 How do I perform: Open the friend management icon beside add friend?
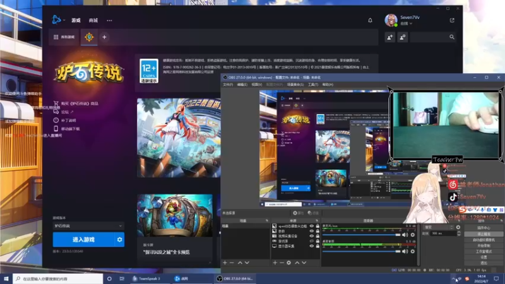pyautogui.click(x=403, y=37)
